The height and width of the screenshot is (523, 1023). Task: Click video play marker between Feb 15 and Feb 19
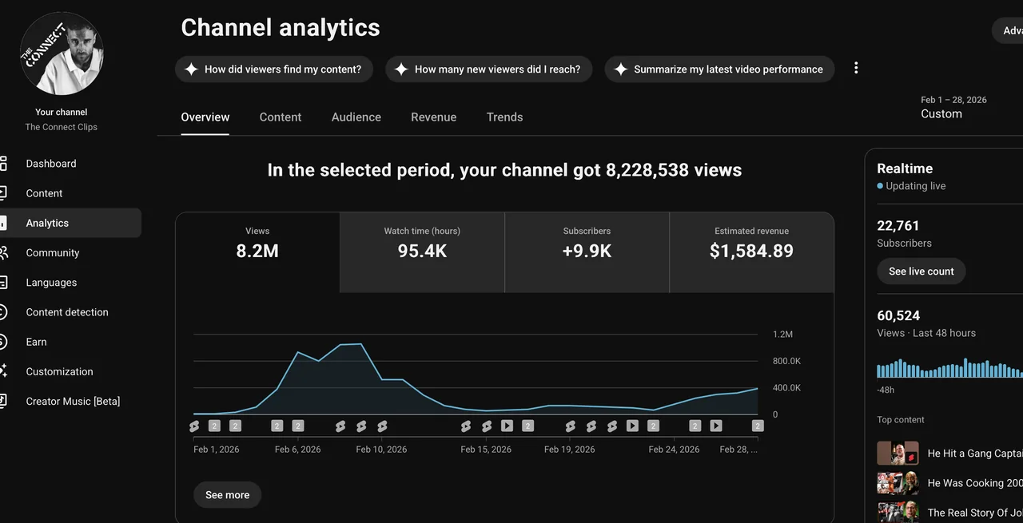507,426
